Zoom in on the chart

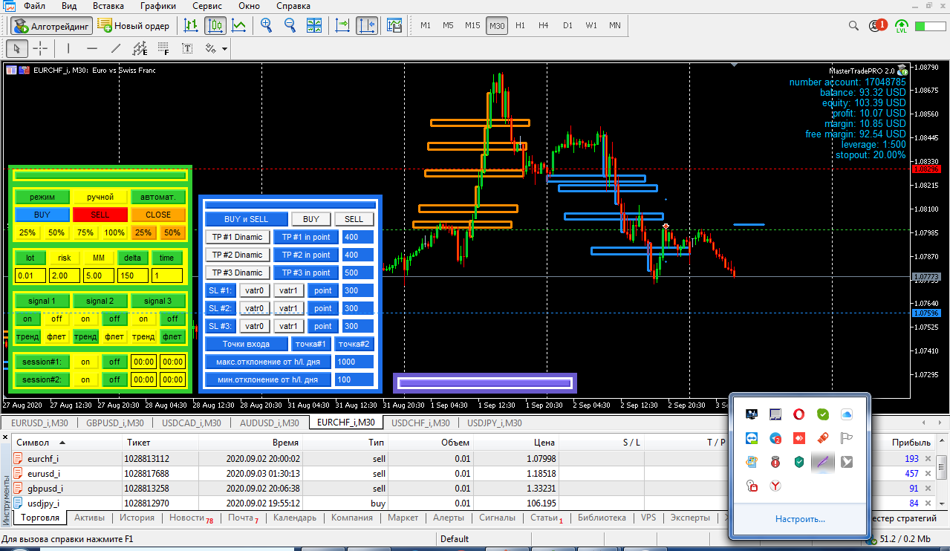pyautogui.click(x=266, y=26)
